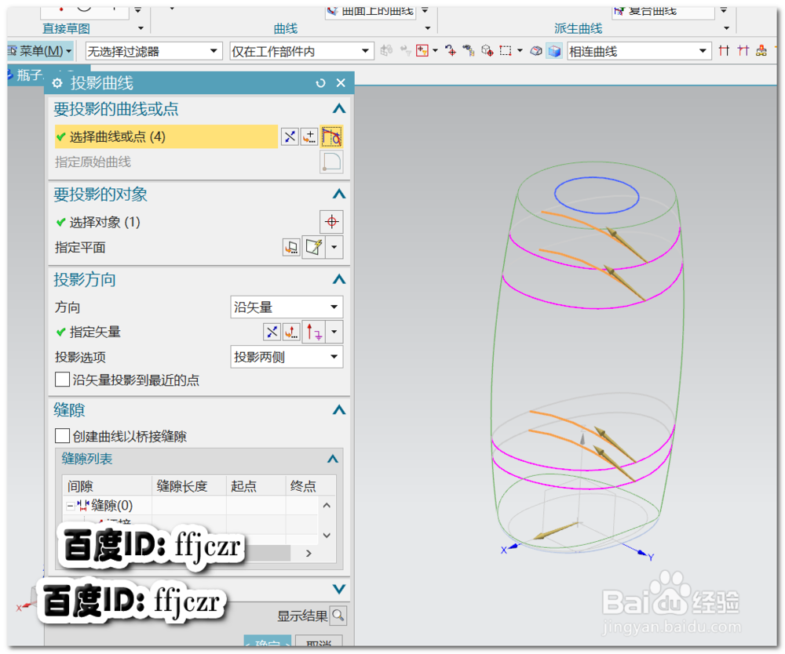Open the 仅在工作部件内 scope dropdown
Viewport: 785px width, 654px height.
pos(301,51)
